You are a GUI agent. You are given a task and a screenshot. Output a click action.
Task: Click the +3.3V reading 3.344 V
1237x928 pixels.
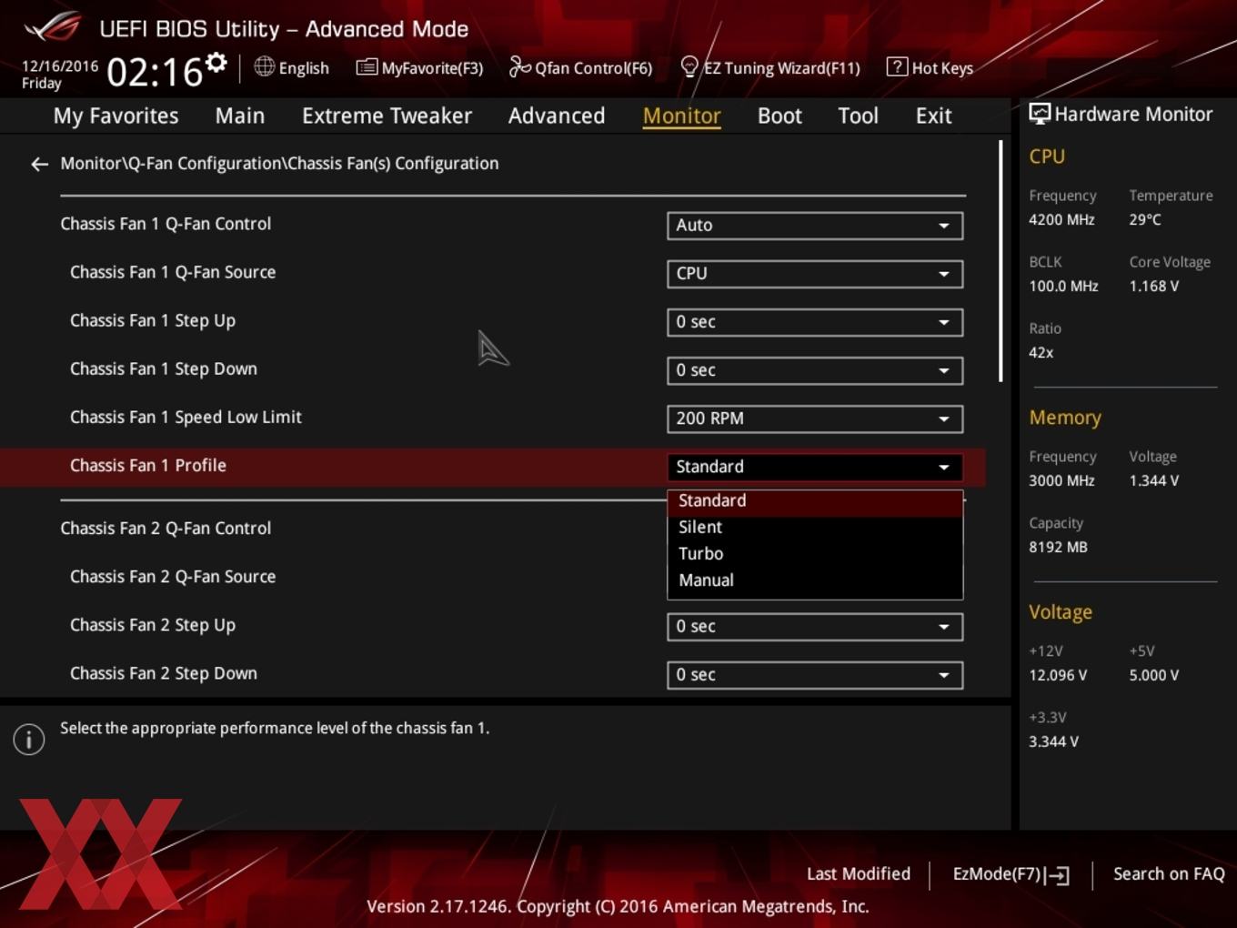(x=1053, y=741)
